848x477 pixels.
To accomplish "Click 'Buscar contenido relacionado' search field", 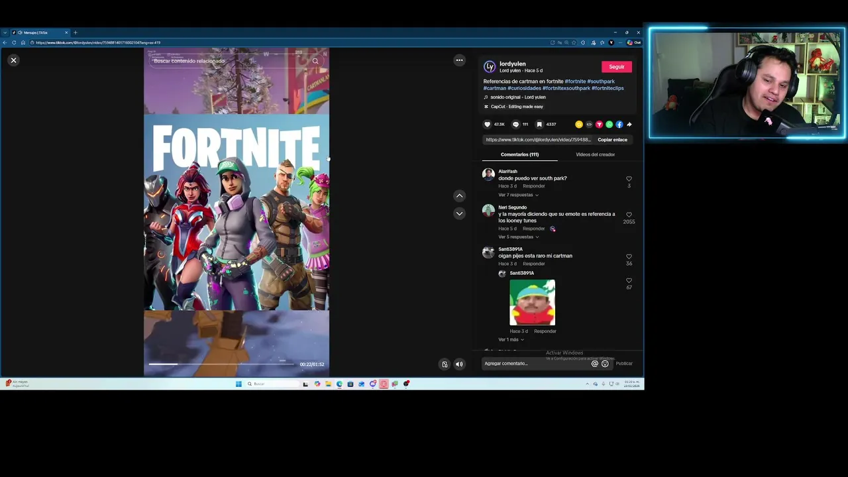I will pos(229,61).
